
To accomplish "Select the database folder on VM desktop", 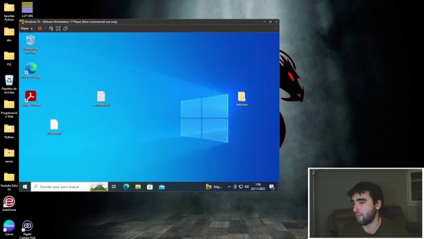I will pyautogui.click(x=242, y=99).
